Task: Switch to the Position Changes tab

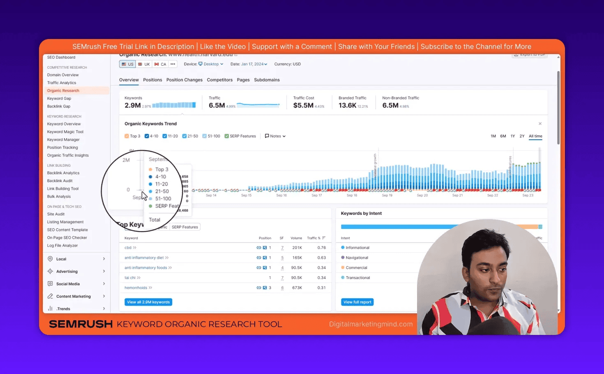Action: [184, 80]
